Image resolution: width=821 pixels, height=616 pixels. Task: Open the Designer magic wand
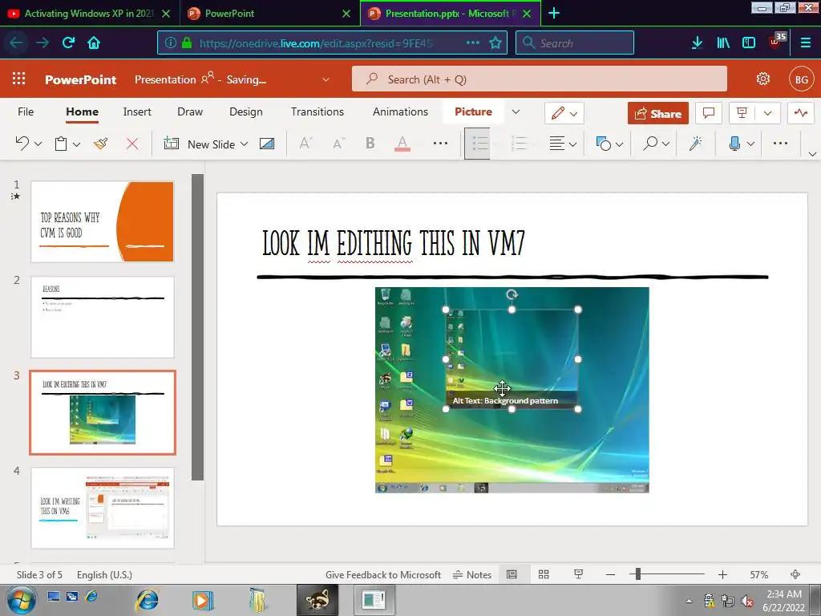point(696,143)
